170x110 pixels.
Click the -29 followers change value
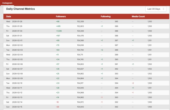pyautogui.click(x=58, y=107)
